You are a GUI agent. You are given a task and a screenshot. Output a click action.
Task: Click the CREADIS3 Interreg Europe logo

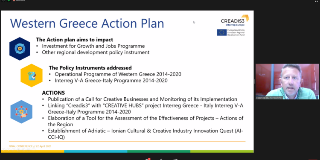click(x=235, y=20)
